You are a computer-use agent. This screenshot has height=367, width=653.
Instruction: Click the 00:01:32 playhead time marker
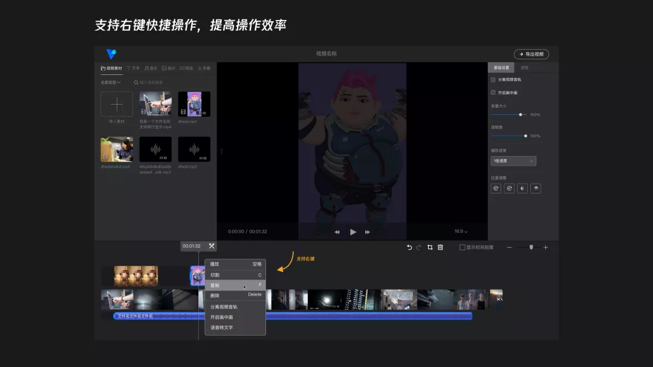(192, 246)
